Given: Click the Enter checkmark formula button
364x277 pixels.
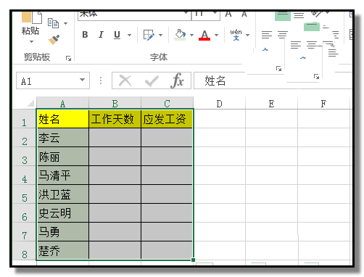Looking at the screenshot, I should click(x=152, y=81).
